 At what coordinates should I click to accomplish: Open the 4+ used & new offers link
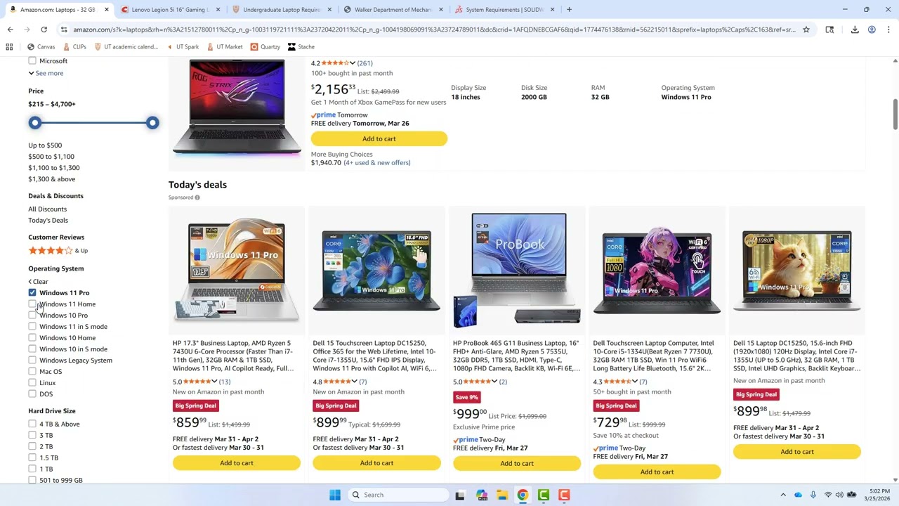click(x=377, y=163)
